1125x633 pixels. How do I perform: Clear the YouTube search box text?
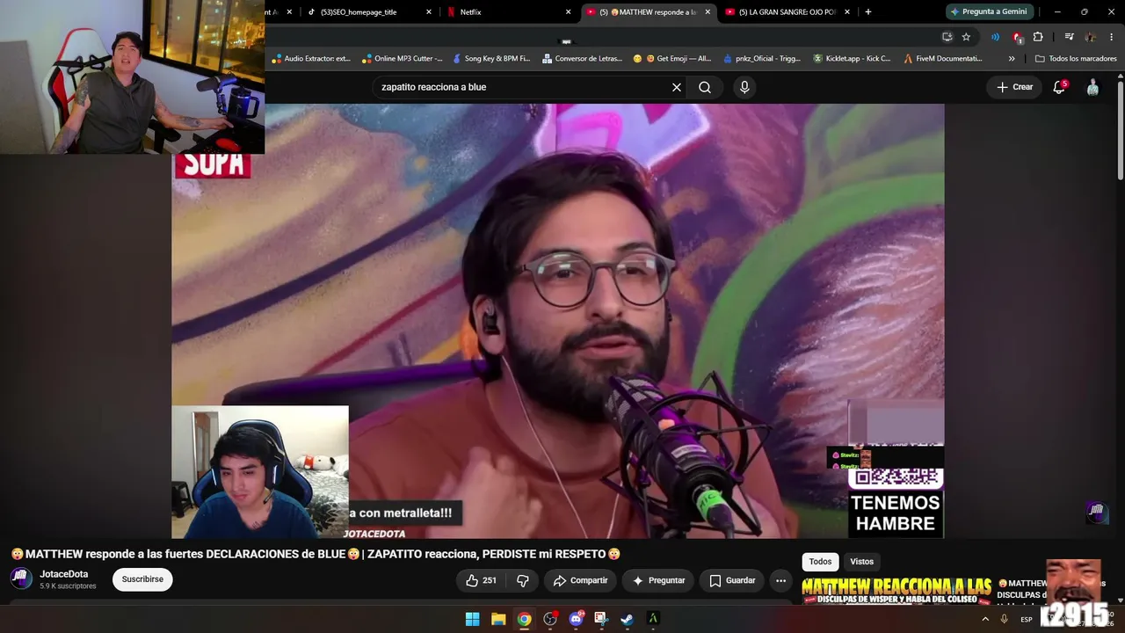[x=677, y=87]
